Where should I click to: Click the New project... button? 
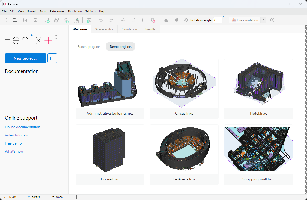click(x=25, y=58)
